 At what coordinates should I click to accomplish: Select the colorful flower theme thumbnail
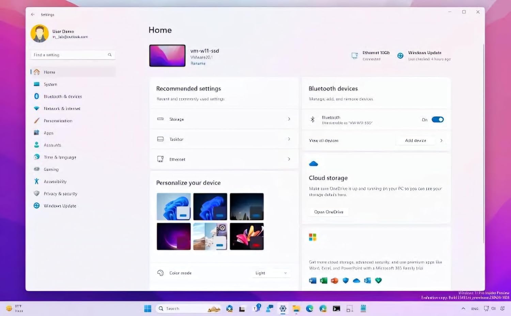pos(247,236)
